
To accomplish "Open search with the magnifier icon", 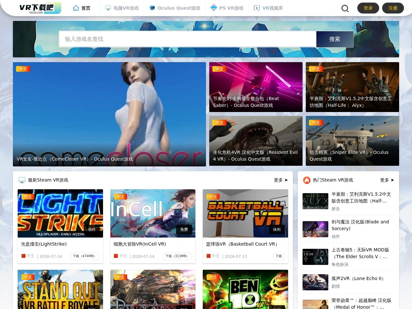I will coord(345,8).
